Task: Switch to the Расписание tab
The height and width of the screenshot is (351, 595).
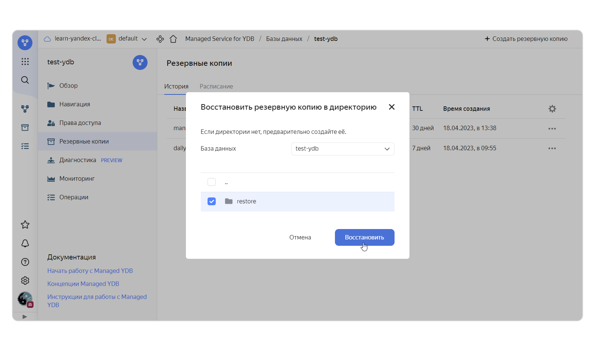Action: pos(216,86)
